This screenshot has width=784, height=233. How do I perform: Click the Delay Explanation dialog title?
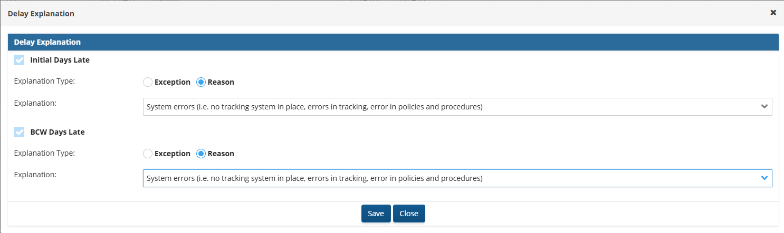[x=41, y=13]
